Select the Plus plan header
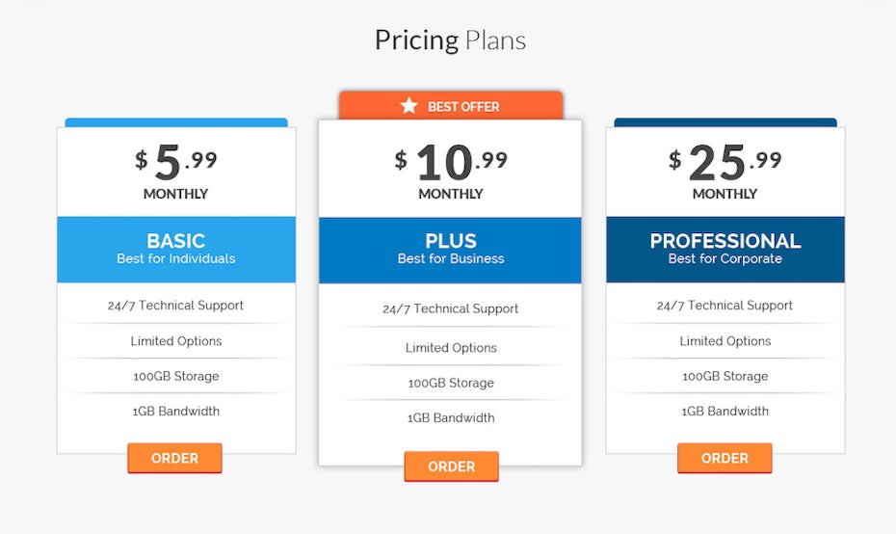Screen dimensions: 896x534 (451, 249)
